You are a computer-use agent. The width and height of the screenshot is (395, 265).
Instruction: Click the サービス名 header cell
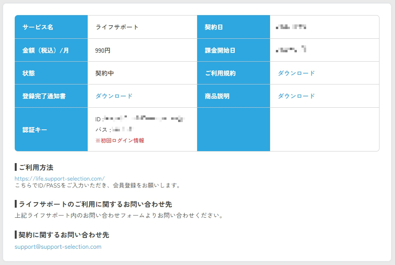pos(38,27)
